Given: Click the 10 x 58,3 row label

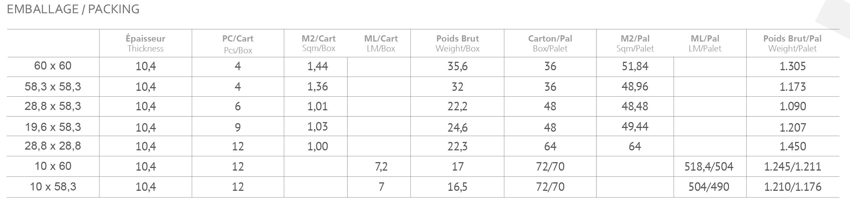Looking at the screenshot, I should pos(53,187).
